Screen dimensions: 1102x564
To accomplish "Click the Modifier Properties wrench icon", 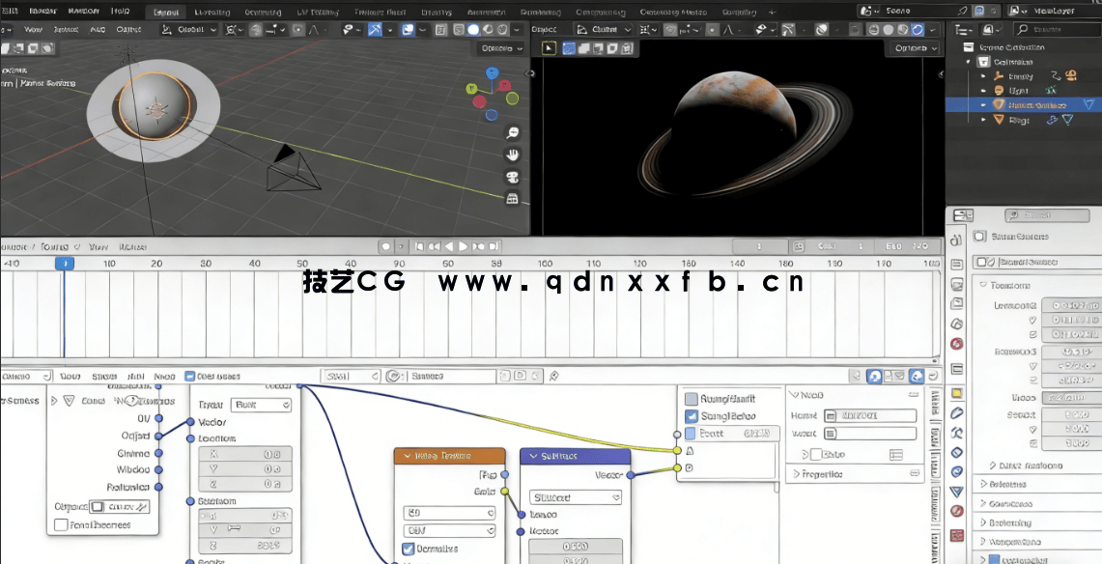I will (956, 430).
